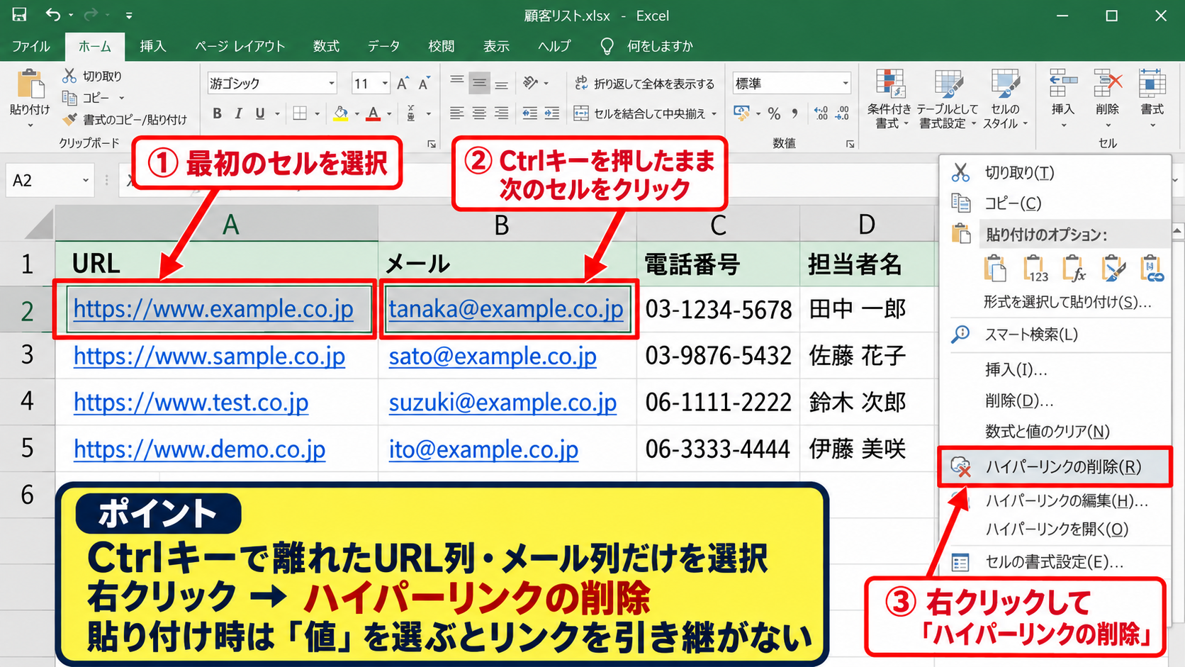The width and height of the screenshot is (1185, 667).
Task: Toggle center horizontal alignment
Action: point(480,113)
